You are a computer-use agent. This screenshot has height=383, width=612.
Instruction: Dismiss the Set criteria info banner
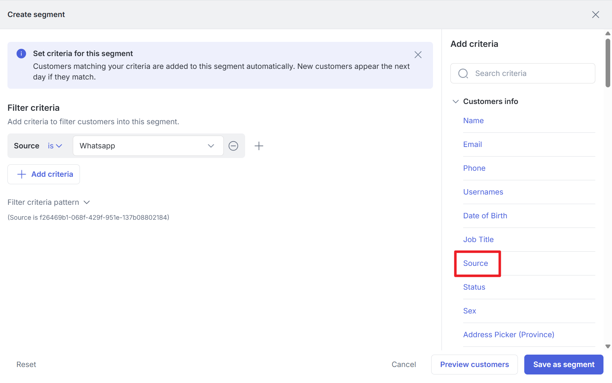pos(418,55)
